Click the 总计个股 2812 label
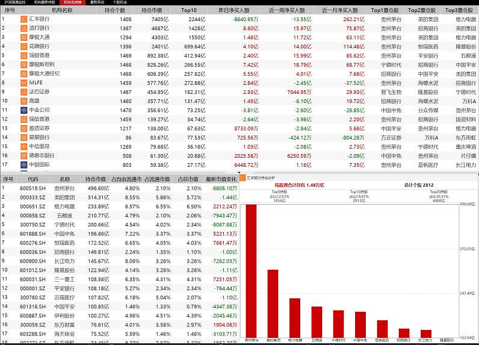The width and height of the screenshot is (479, 345). pyautogui.click(x=419, y=185)
